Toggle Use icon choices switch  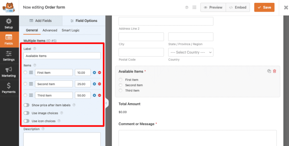[27, 121]
